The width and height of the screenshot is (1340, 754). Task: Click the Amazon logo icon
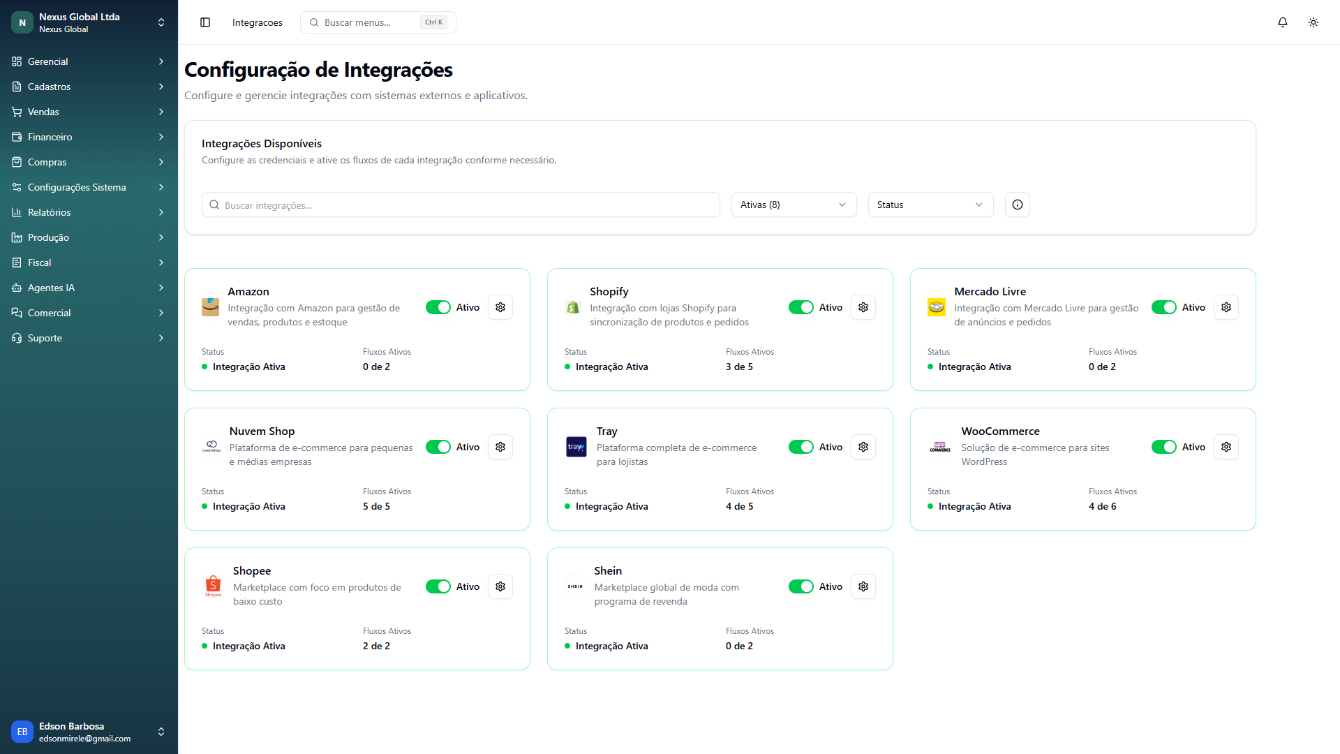coord(210,307)
